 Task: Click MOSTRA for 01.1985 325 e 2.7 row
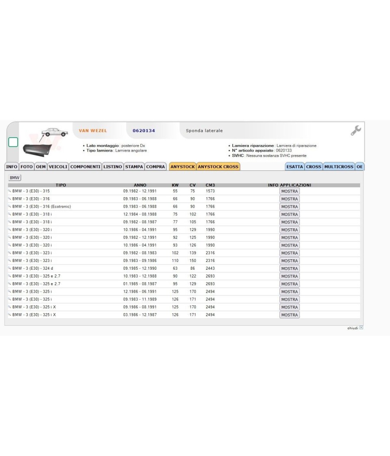(x=289, y=284)
